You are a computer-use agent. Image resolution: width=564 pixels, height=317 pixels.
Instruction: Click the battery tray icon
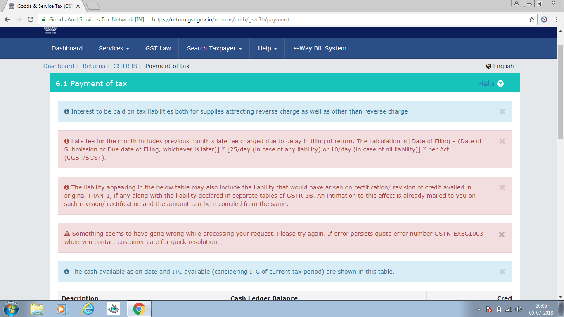pyautogui.click(x=499, y=309)
